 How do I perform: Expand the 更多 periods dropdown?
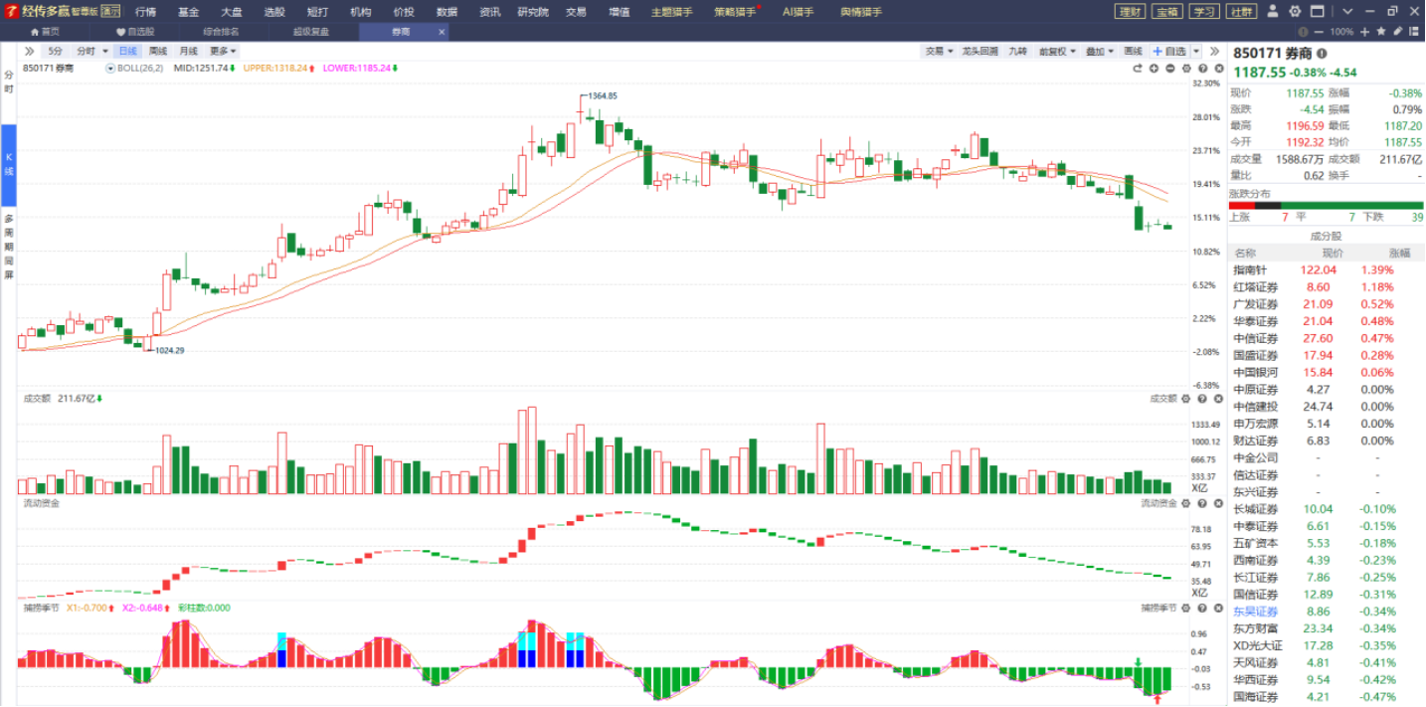pos(223,51)
